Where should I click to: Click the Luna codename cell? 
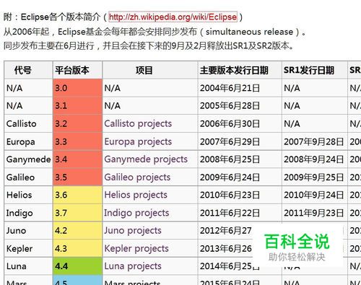point(28,266)
